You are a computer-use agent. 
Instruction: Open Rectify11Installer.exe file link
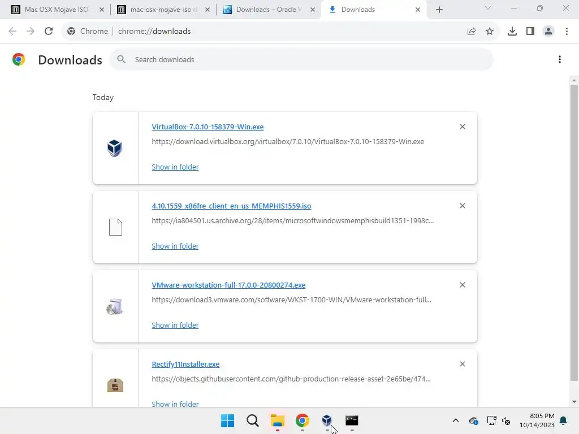(185, 364)
